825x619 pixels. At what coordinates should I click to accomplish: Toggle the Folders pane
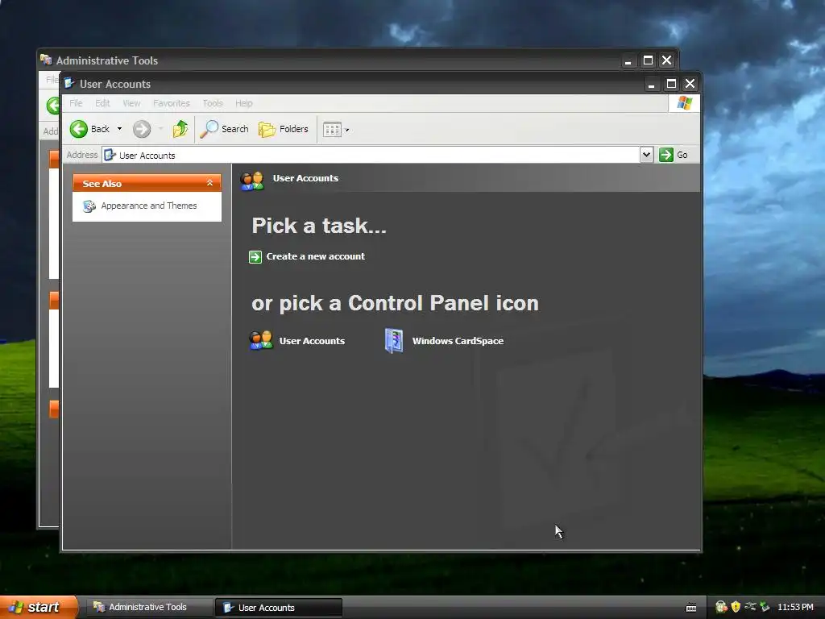click(x=283, y=129)
